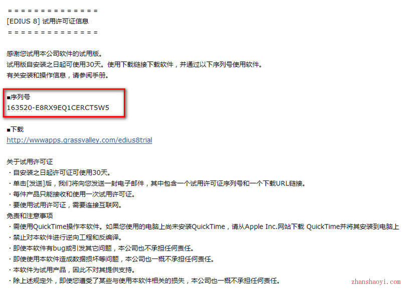Click the bullet about 单击[发送]后 email

(x=157, y=183)
